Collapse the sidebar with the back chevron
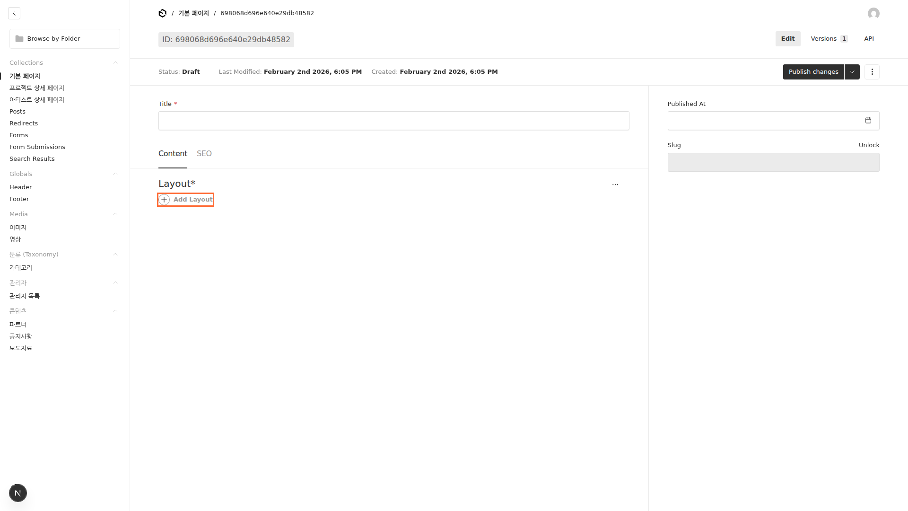The width and height of the screenshot is (908, 511). (x=14, y=13)
